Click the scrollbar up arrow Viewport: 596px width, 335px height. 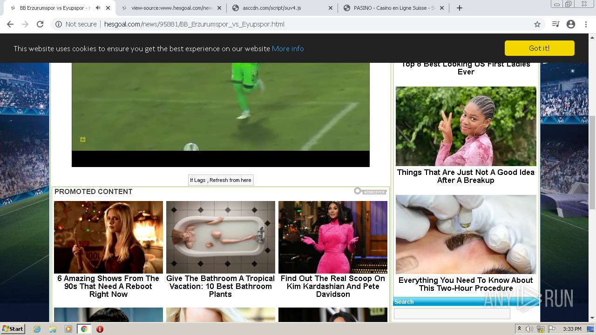tap(592, 38)
